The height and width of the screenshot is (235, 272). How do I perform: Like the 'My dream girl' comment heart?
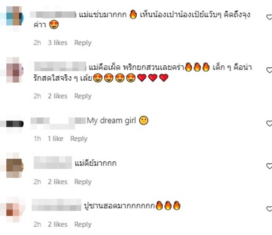coord(269,123)
